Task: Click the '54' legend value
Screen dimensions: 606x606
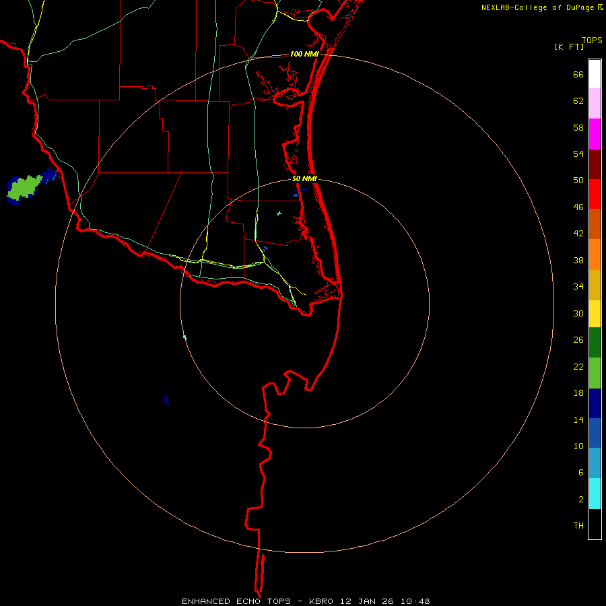Action: click(x=578, y=154)
